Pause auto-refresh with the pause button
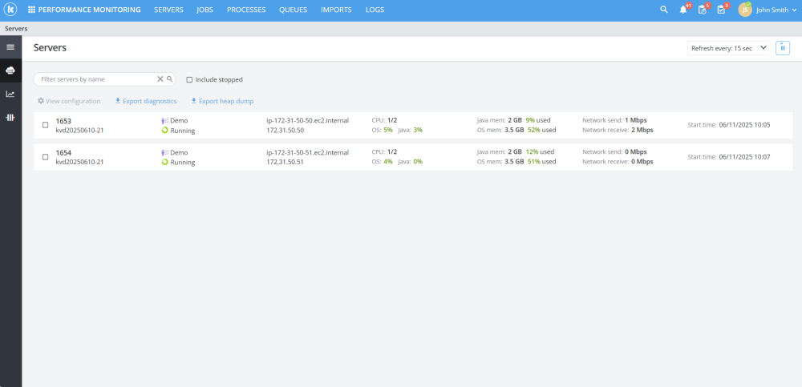Viewport: 802px width, 387px height. click(783, 48)
